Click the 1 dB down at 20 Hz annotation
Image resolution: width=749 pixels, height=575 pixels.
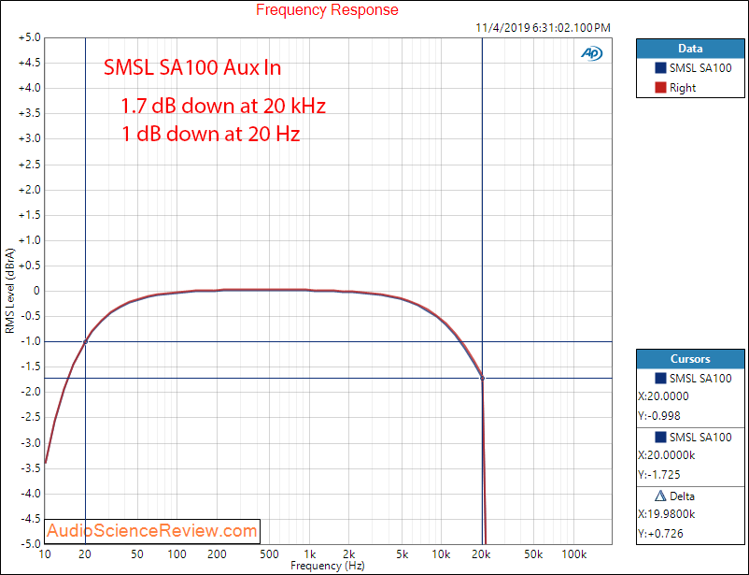coord(211,134)
